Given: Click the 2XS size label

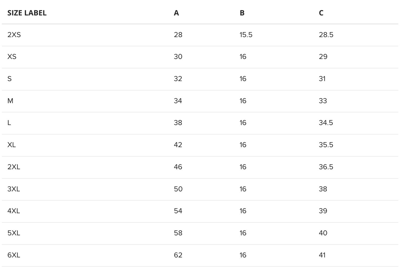Looking at the screenshot, I should pos(14,35).
